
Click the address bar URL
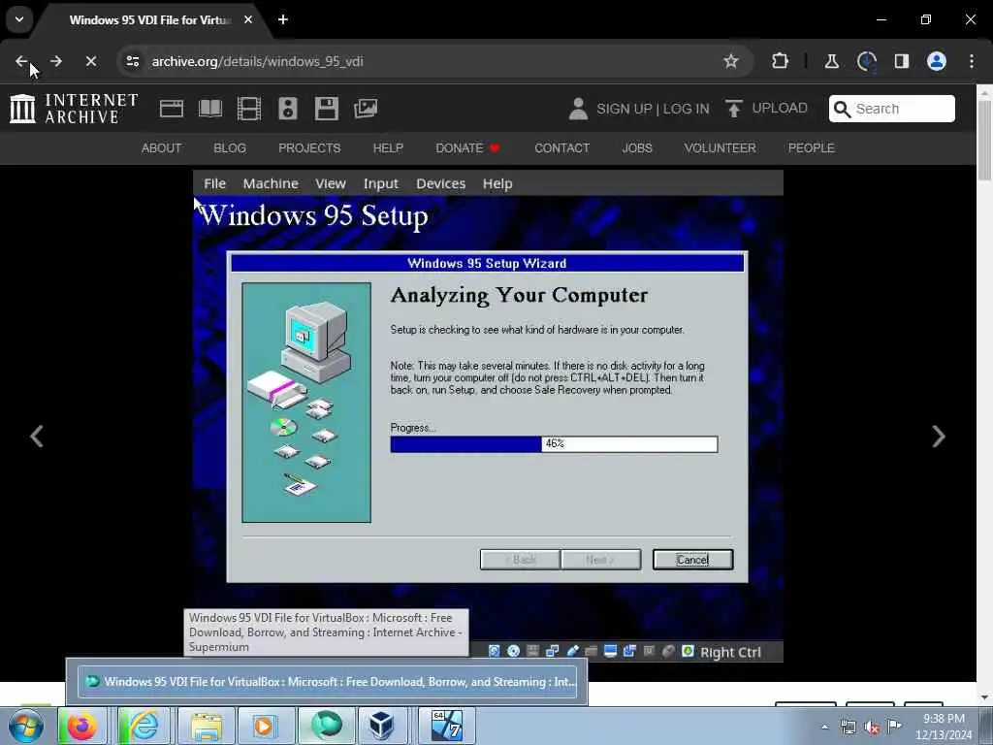[x=257, y=61]
